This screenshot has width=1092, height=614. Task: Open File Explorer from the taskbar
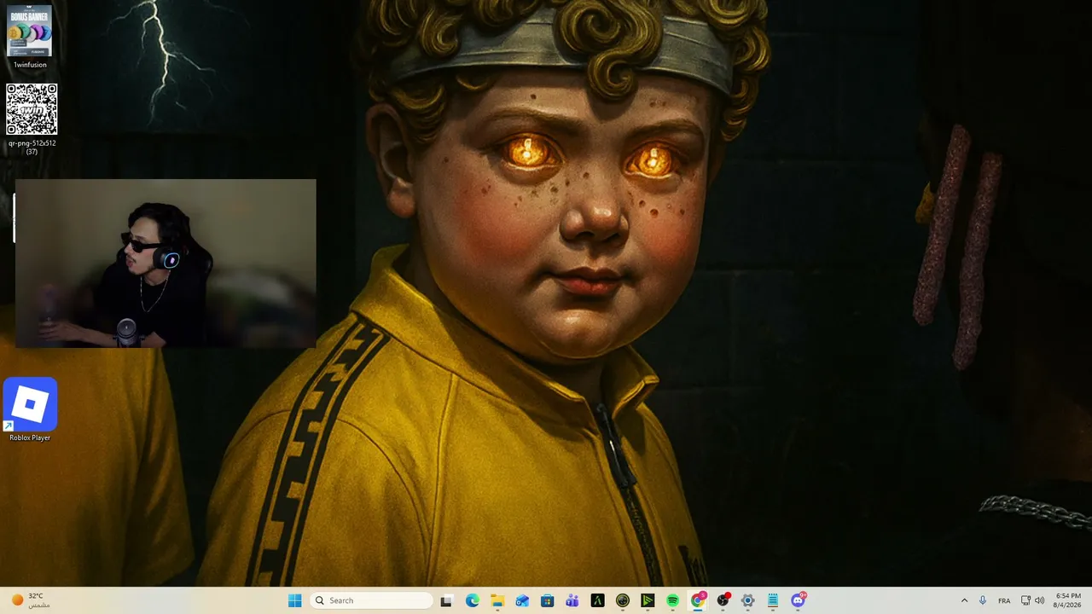click(x=497, y=600)
